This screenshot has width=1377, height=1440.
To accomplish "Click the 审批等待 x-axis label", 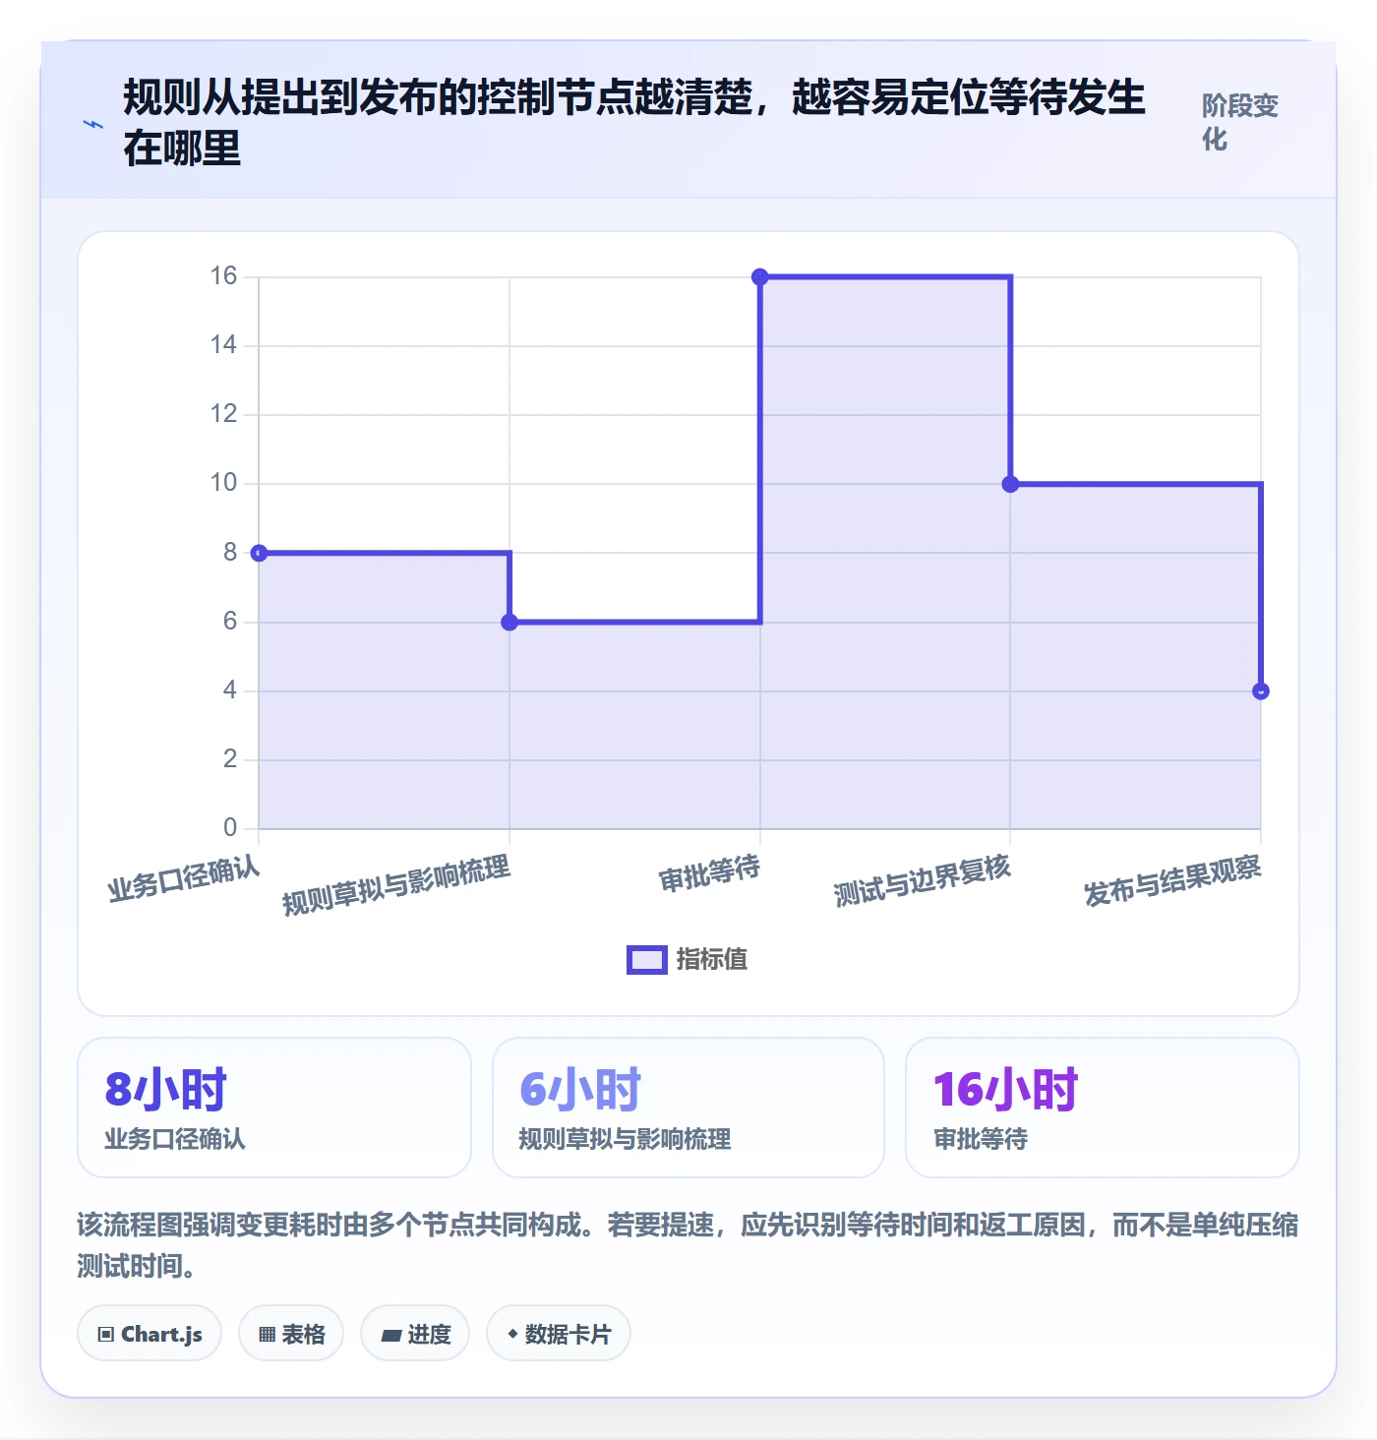I will click(x=709, y=872).
